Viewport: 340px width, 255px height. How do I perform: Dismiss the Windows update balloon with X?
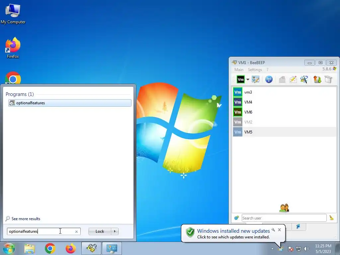click(279, 230)
